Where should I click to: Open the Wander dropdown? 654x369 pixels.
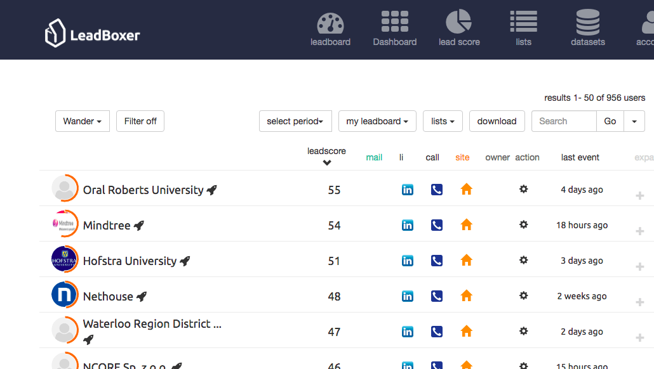(82, 121)
